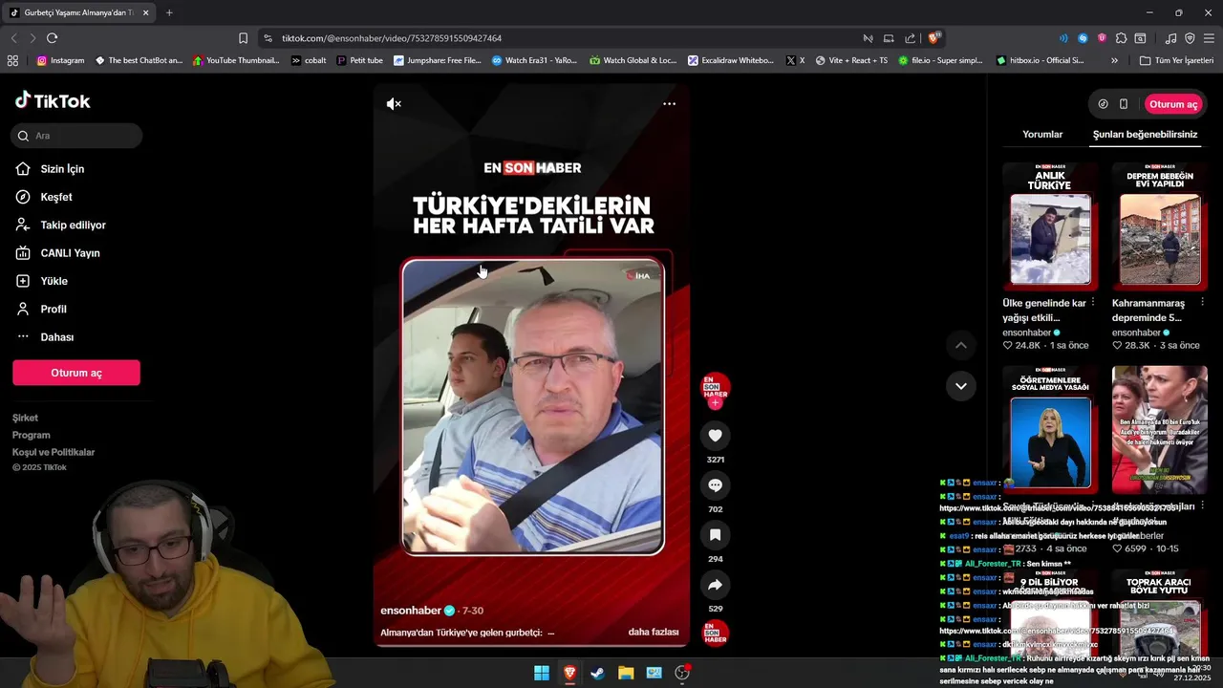Open a new browser tab
The height and width of the screenshot is (688, 1223).
coord(169,13)
